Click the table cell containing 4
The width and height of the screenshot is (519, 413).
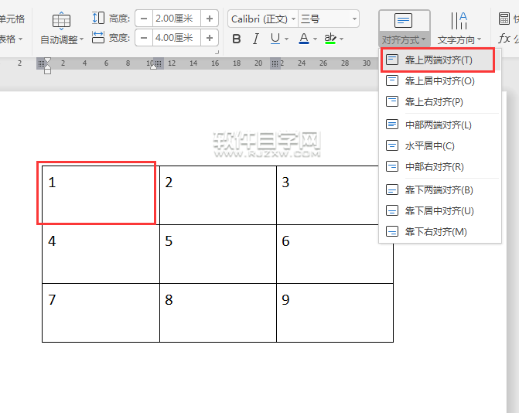tap(101, 254)
